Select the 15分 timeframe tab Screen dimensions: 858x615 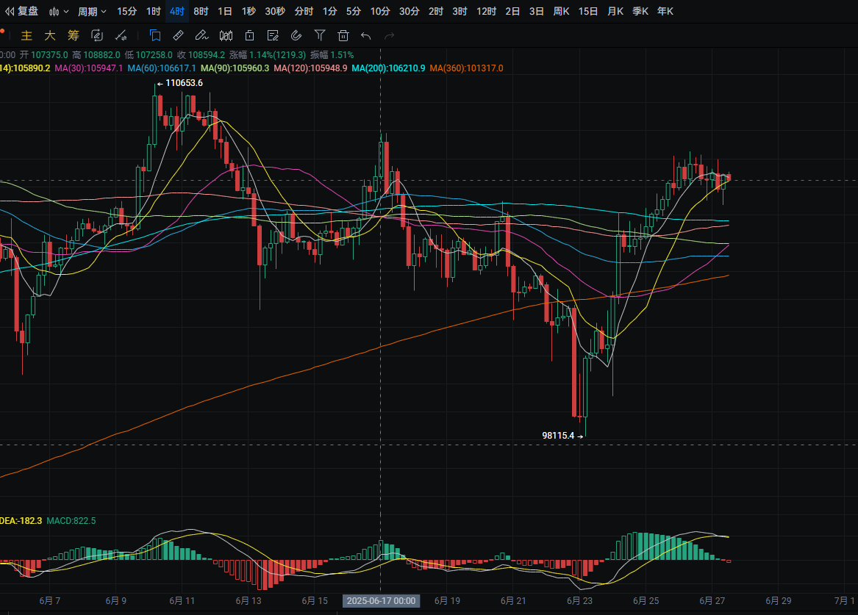point(127,11)
